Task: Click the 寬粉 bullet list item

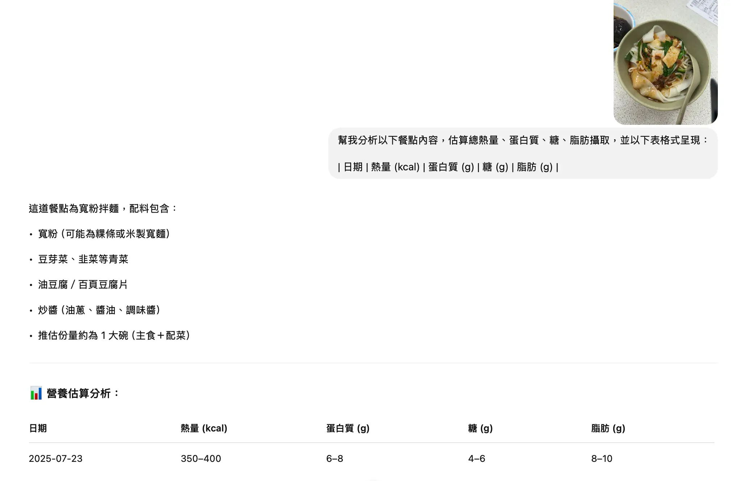Action: tap(104, 234)
